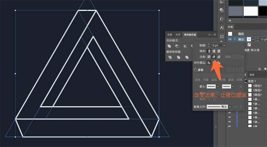Open the dotted grid panel icon
Viewport: 267px width, 147px height.
222,36
